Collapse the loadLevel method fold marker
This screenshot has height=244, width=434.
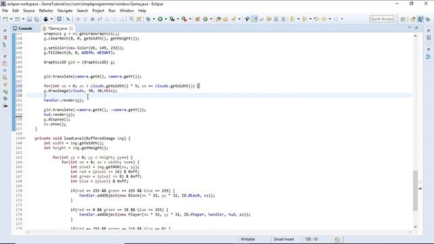pos(24,138)
